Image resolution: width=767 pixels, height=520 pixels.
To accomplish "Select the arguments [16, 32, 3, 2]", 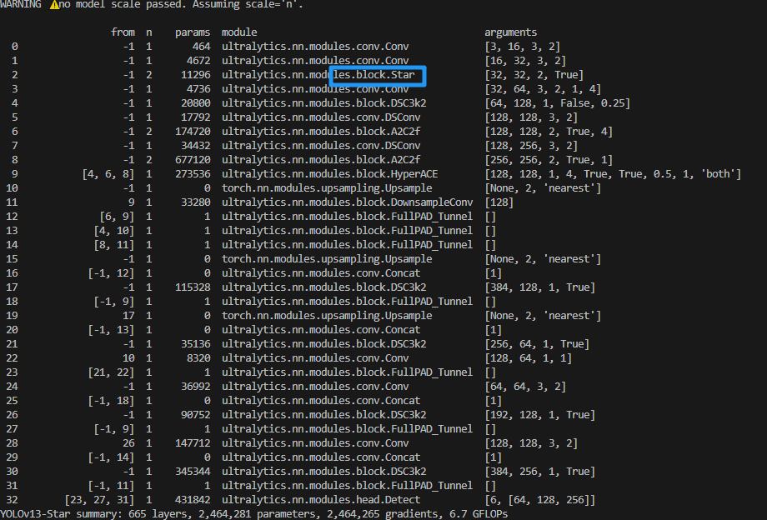I will click(x=525, y=61).
